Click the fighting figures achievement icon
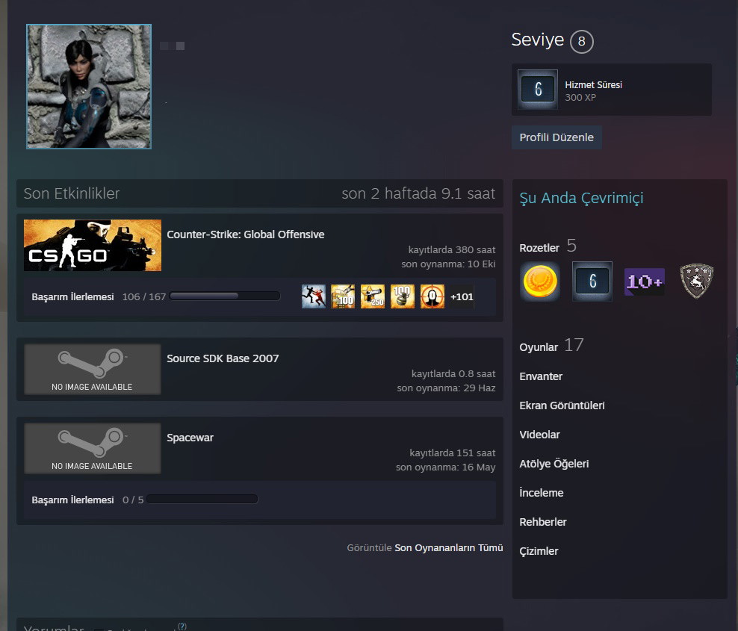Screen dimensions: 738x631 click(x=314, y=296)
